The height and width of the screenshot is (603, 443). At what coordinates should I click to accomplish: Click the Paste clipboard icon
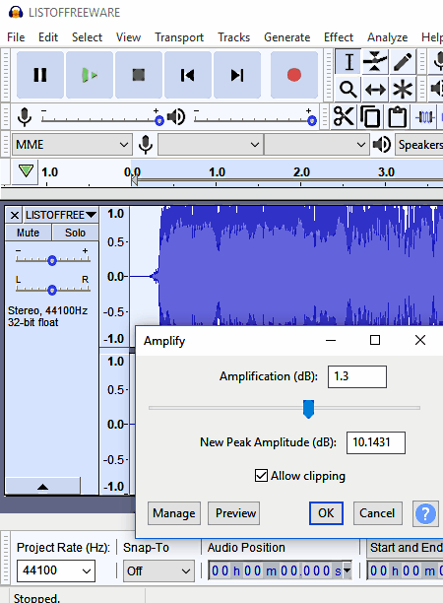(398, 116)
